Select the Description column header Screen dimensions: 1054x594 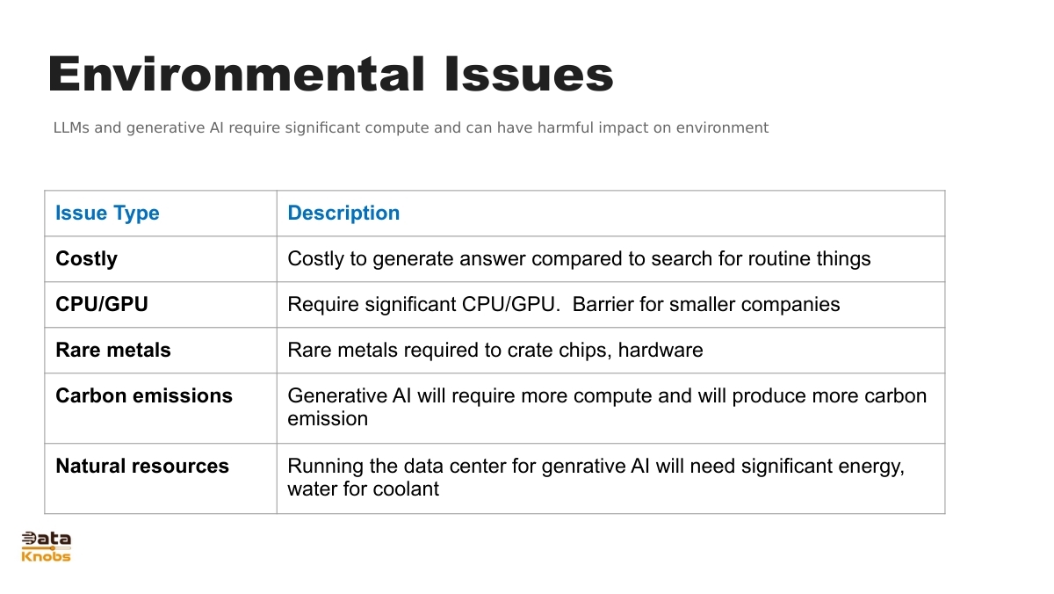point(343,214)
